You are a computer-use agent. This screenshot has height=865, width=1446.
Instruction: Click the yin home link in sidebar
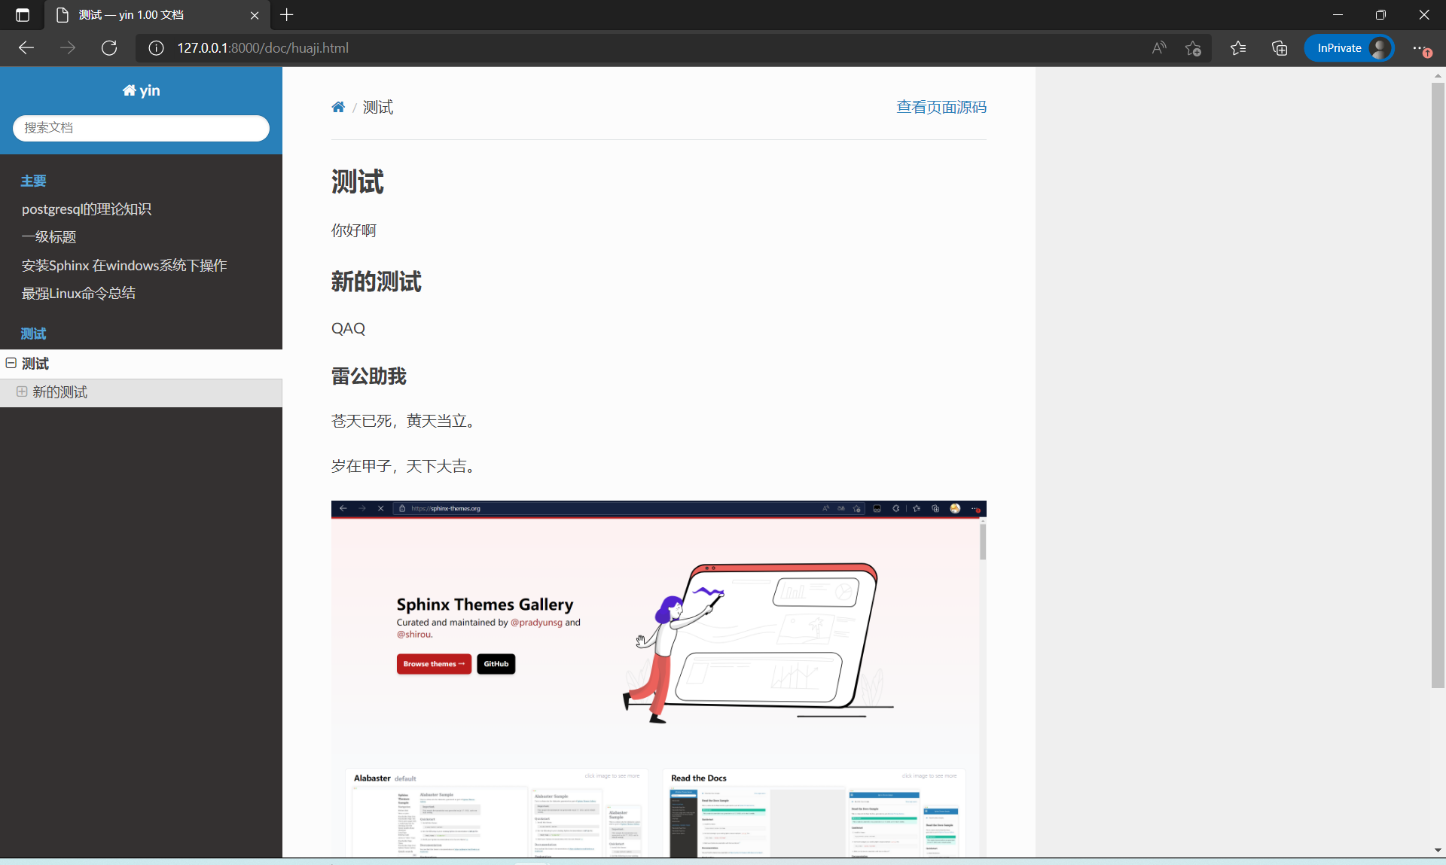pos(141,90)
